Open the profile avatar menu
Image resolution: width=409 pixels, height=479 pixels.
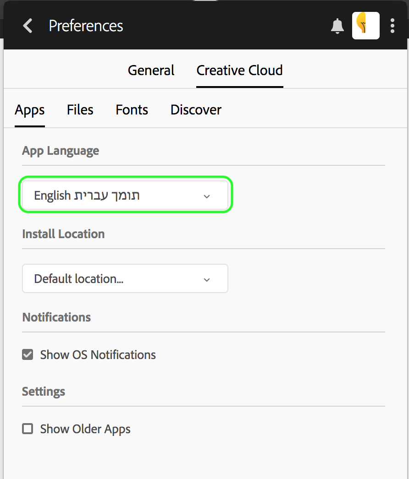coord(365,26)
